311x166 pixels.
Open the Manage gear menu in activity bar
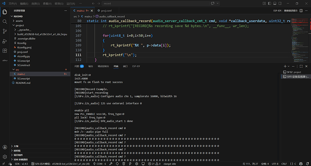coord(5,157)
